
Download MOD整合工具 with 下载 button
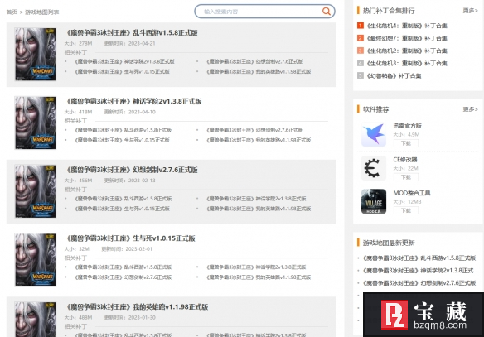[x=406, y=210]
